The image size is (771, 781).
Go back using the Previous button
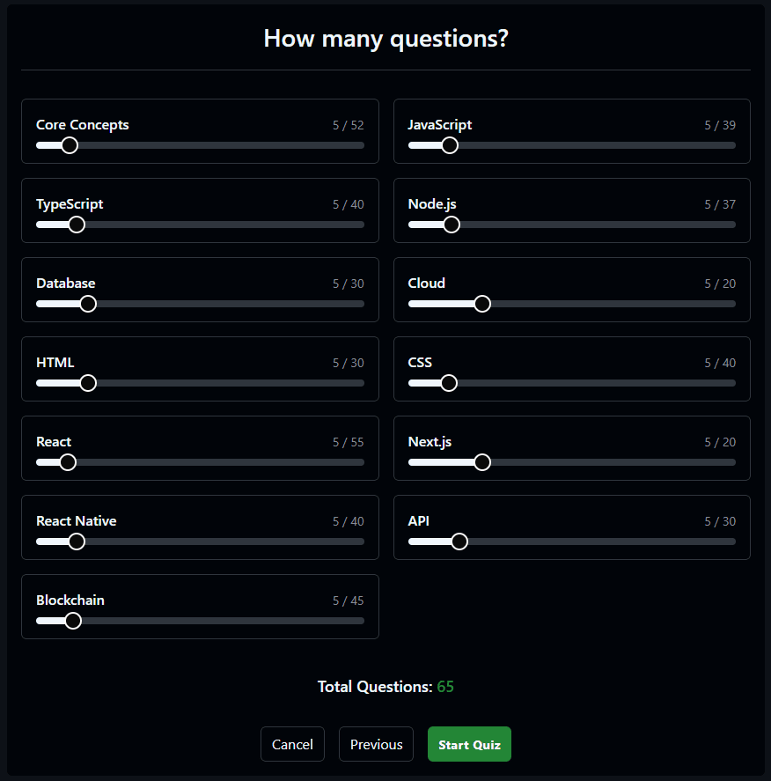(x=376, y=744)
